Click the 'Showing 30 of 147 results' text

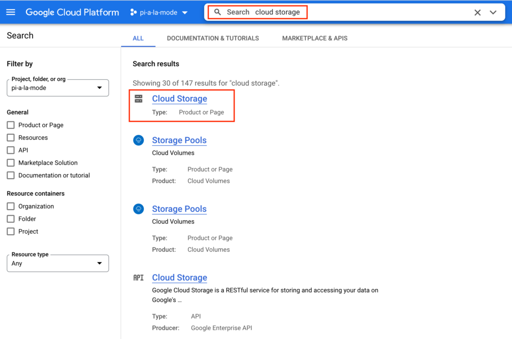point(206,83)
